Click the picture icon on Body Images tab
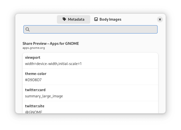Image resolution: width=181 pixels, height=130 pixels. [x=96, y=19]
